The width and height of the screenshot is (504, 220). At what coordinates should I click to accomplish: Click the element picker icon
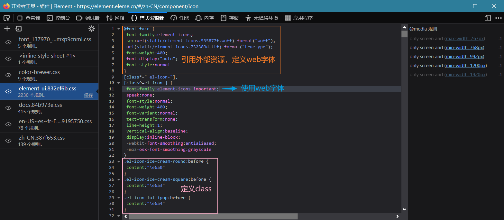click(x=7, y=18)
